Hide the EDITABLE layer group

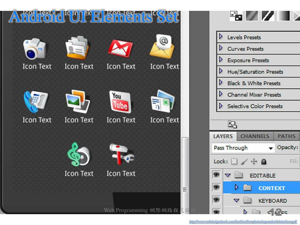click(217, 175)
